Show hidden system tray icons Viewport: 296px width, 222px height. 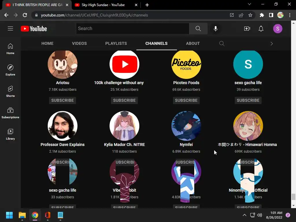[x=245, y=215]
